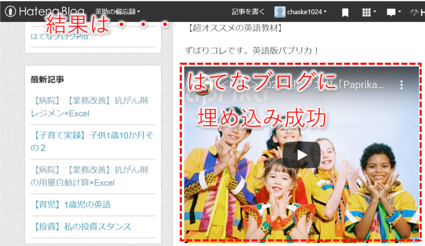Open article 子供1歳10か月その2
Image resolution: width=425 pixels, height=246 pixels.
coord(92,141)
